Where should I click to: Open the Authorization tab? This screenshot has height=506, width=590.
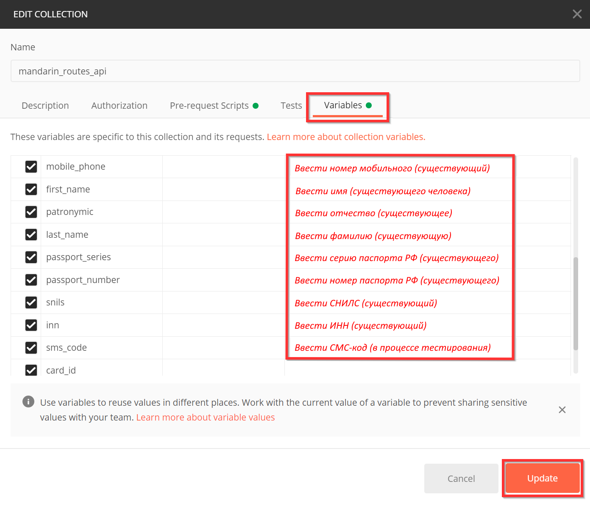coord(119,106)
